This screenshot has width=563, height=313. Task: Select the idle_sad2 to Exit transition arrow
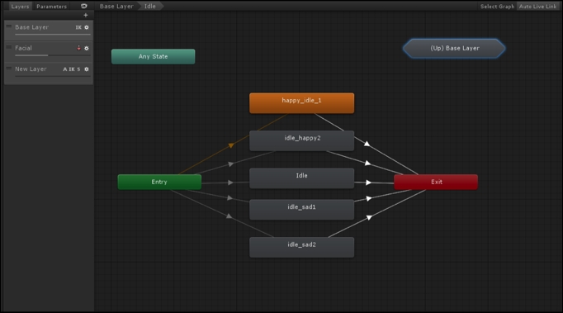coord(369,217)
